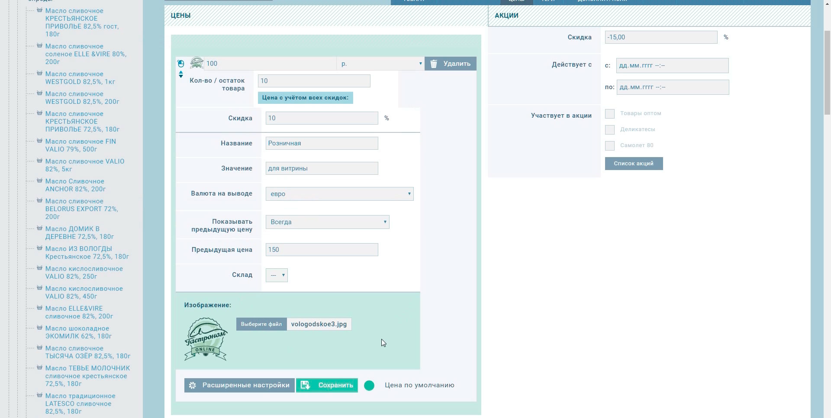Click the ЦЕНЫ section header
831x418 pixels.
click(x=181, y=16)
